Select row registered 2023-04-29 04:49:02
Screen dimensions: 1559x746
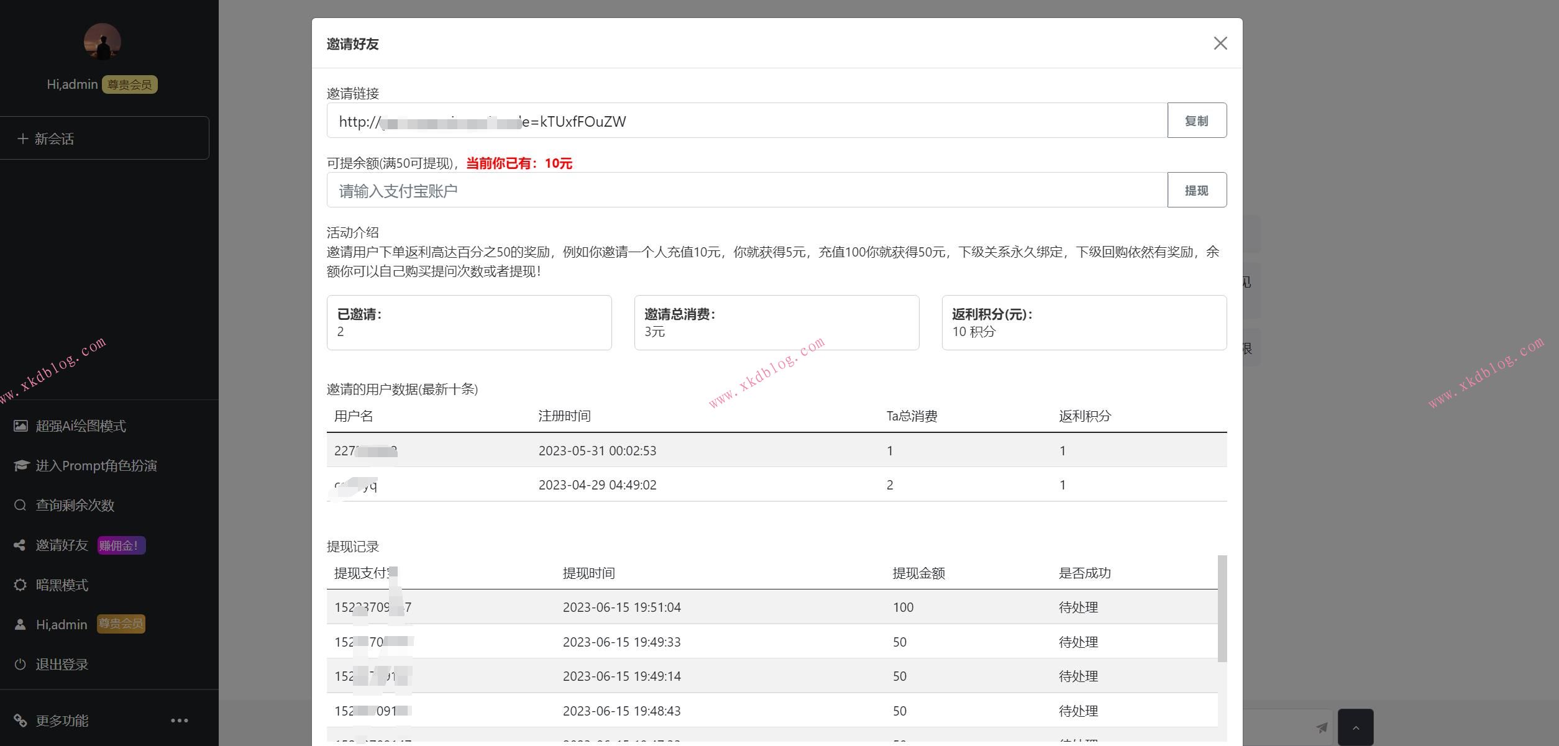tap(777, 484)
